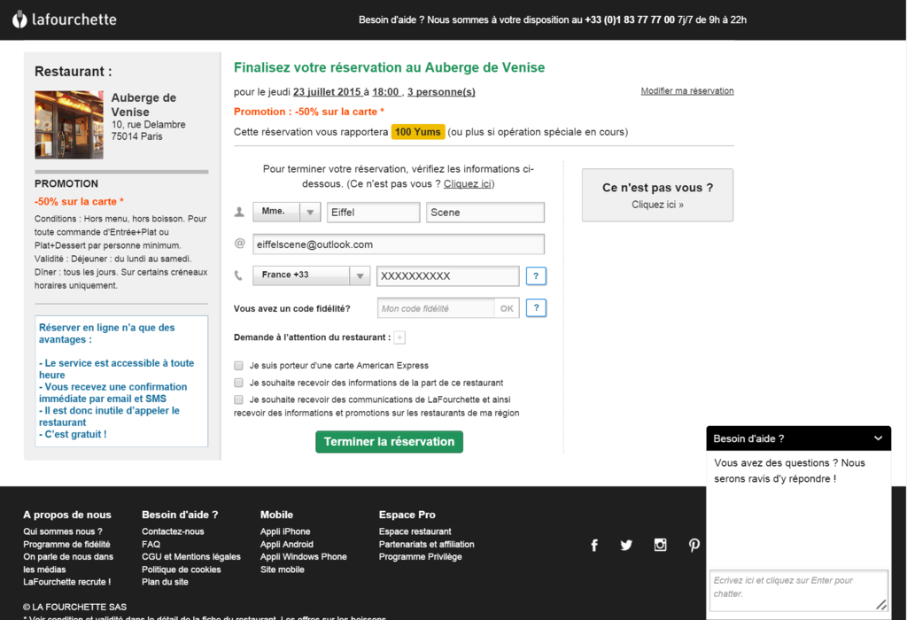Viewport: 907px width, 620px height.
Task: Click the Mon code fidélité field
Action: pyautogui.click(x=436, y=308)
